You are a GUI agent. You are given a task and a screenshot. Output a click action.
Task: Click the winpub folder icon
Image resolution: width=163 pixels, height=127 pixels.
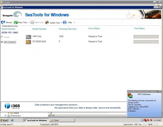(x=12, y=113)
